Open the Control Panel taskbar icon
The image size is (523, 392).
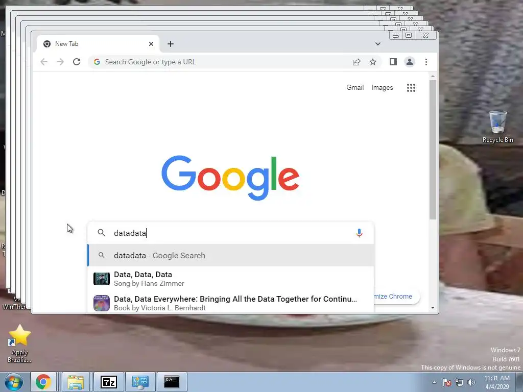[x=140, y=382]
